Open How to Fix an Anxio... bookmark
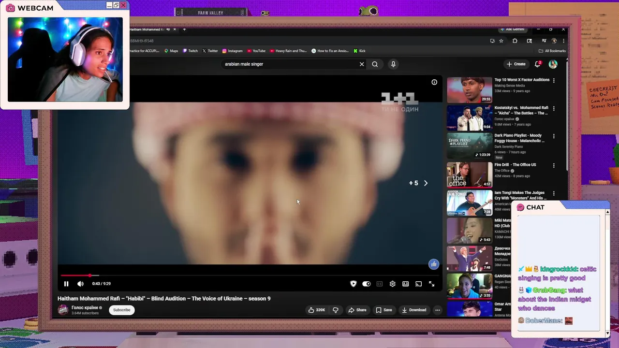 click(x=330, y=51)
